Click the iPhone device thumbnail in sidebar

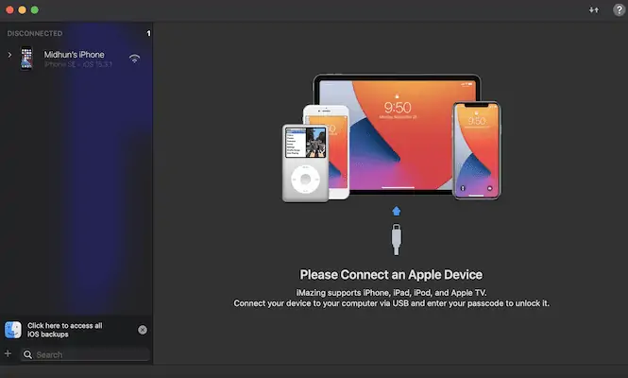25,59
